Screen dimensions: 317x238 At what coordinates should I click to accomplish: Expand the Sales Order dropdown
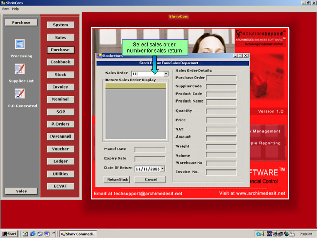coord(166,74)
